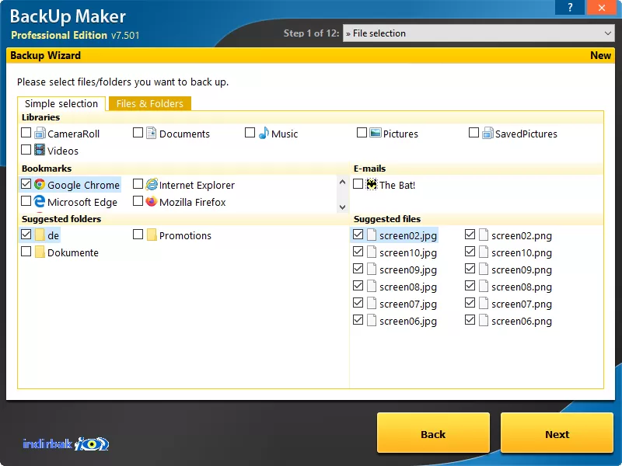This screenshot has width=622, height=466.
Task: Check The Bat! e-mails checkbox
Action: click(358, 184)
